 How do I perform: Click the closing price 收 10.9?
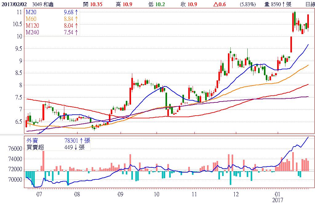tap(189, 4)
